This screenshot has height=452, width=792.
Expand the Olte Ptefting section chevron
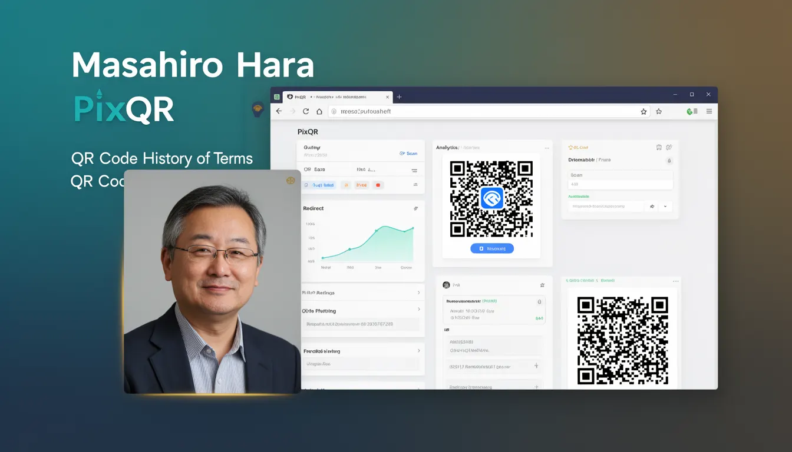click(x=418, y=309)
